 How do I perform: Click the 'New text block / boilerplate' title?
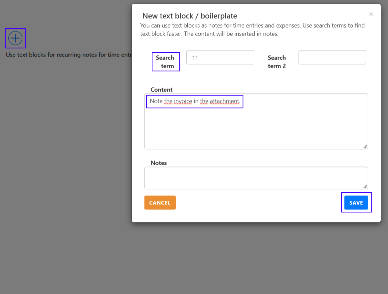[190, 16]
